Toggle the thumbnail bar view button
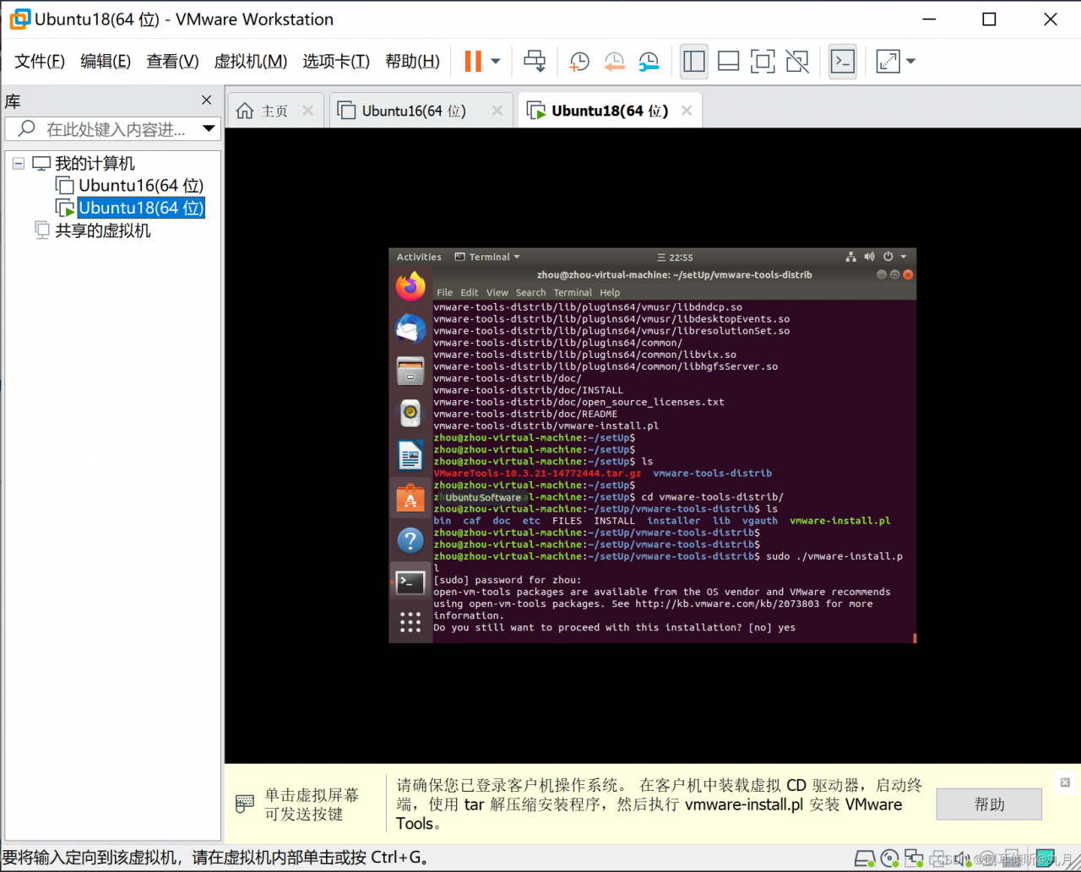Viewport: 1081px width, 872px height. pyautogui.click(x=728, y=61)
